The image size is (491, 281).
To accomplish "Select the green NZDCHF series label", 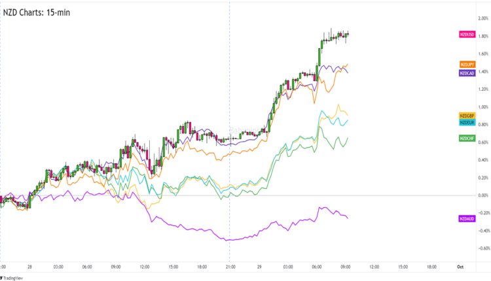I will pos(467,137).
